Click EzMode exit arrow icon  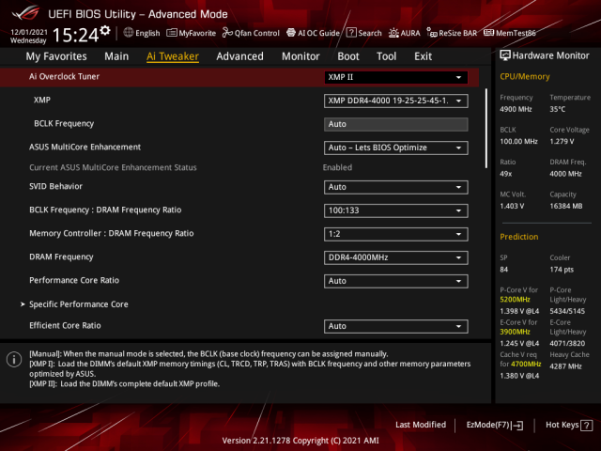click(x=517, y=425)
